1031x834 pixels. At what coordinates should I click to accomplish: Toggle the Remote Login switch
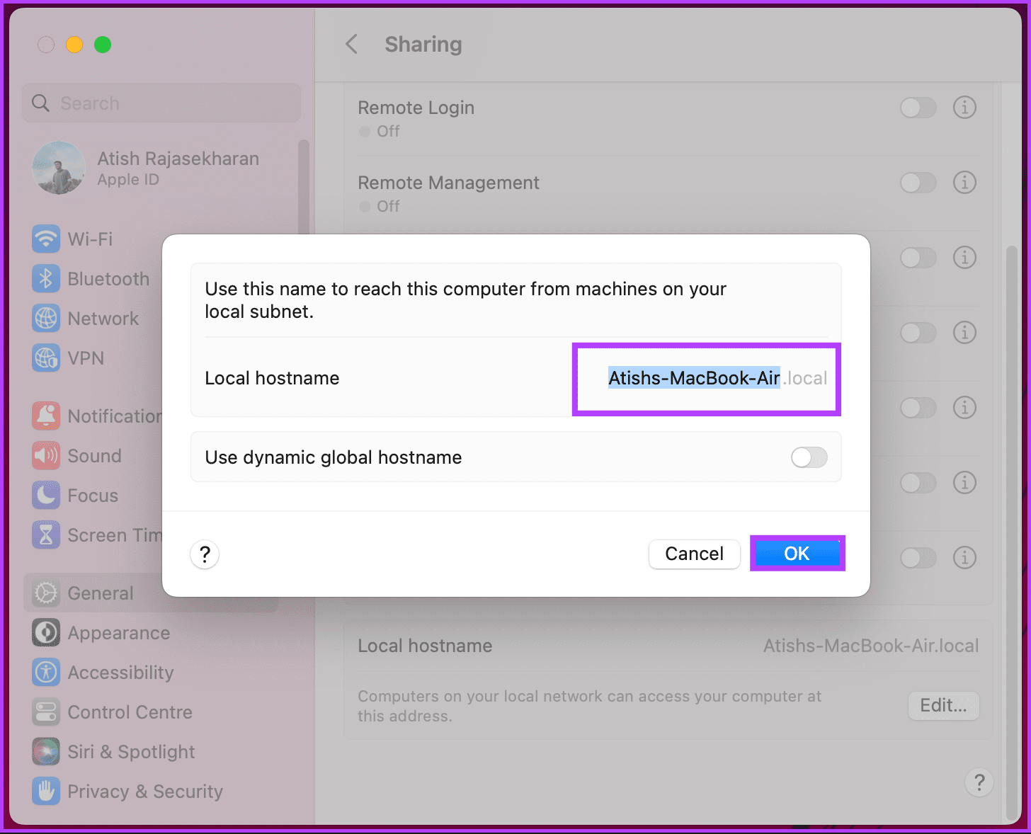(x=918, y=108)
